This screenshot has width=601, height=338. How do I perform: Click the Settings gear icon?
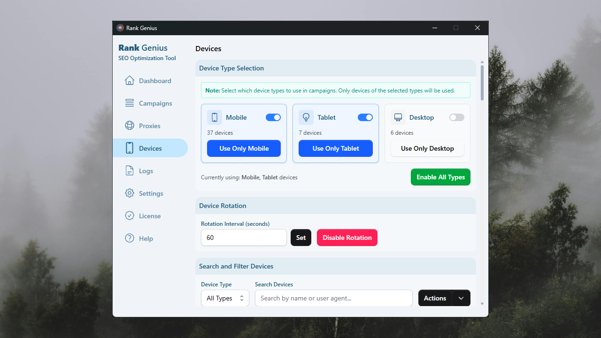pyautogui.click(x=130, y=193)
